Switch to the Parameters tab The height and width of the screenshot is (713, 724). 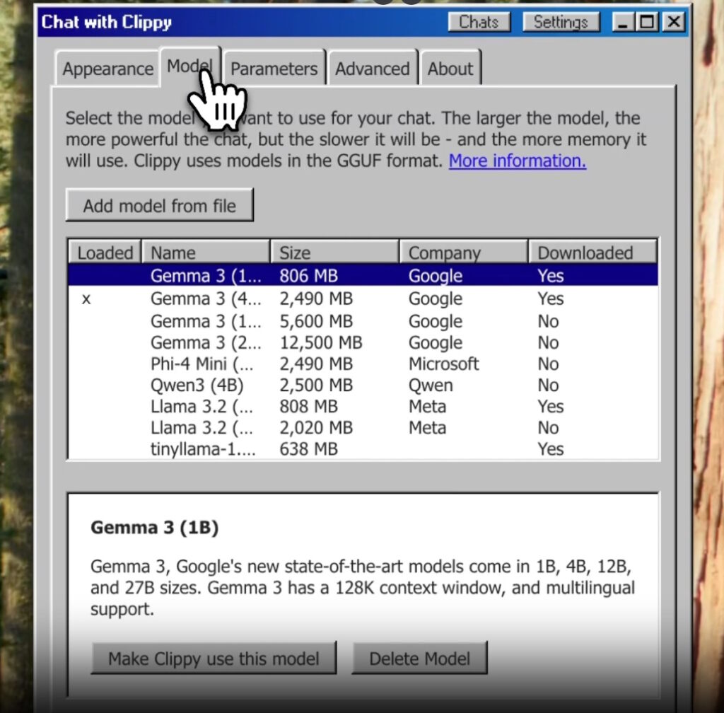[x=274, y=69]
